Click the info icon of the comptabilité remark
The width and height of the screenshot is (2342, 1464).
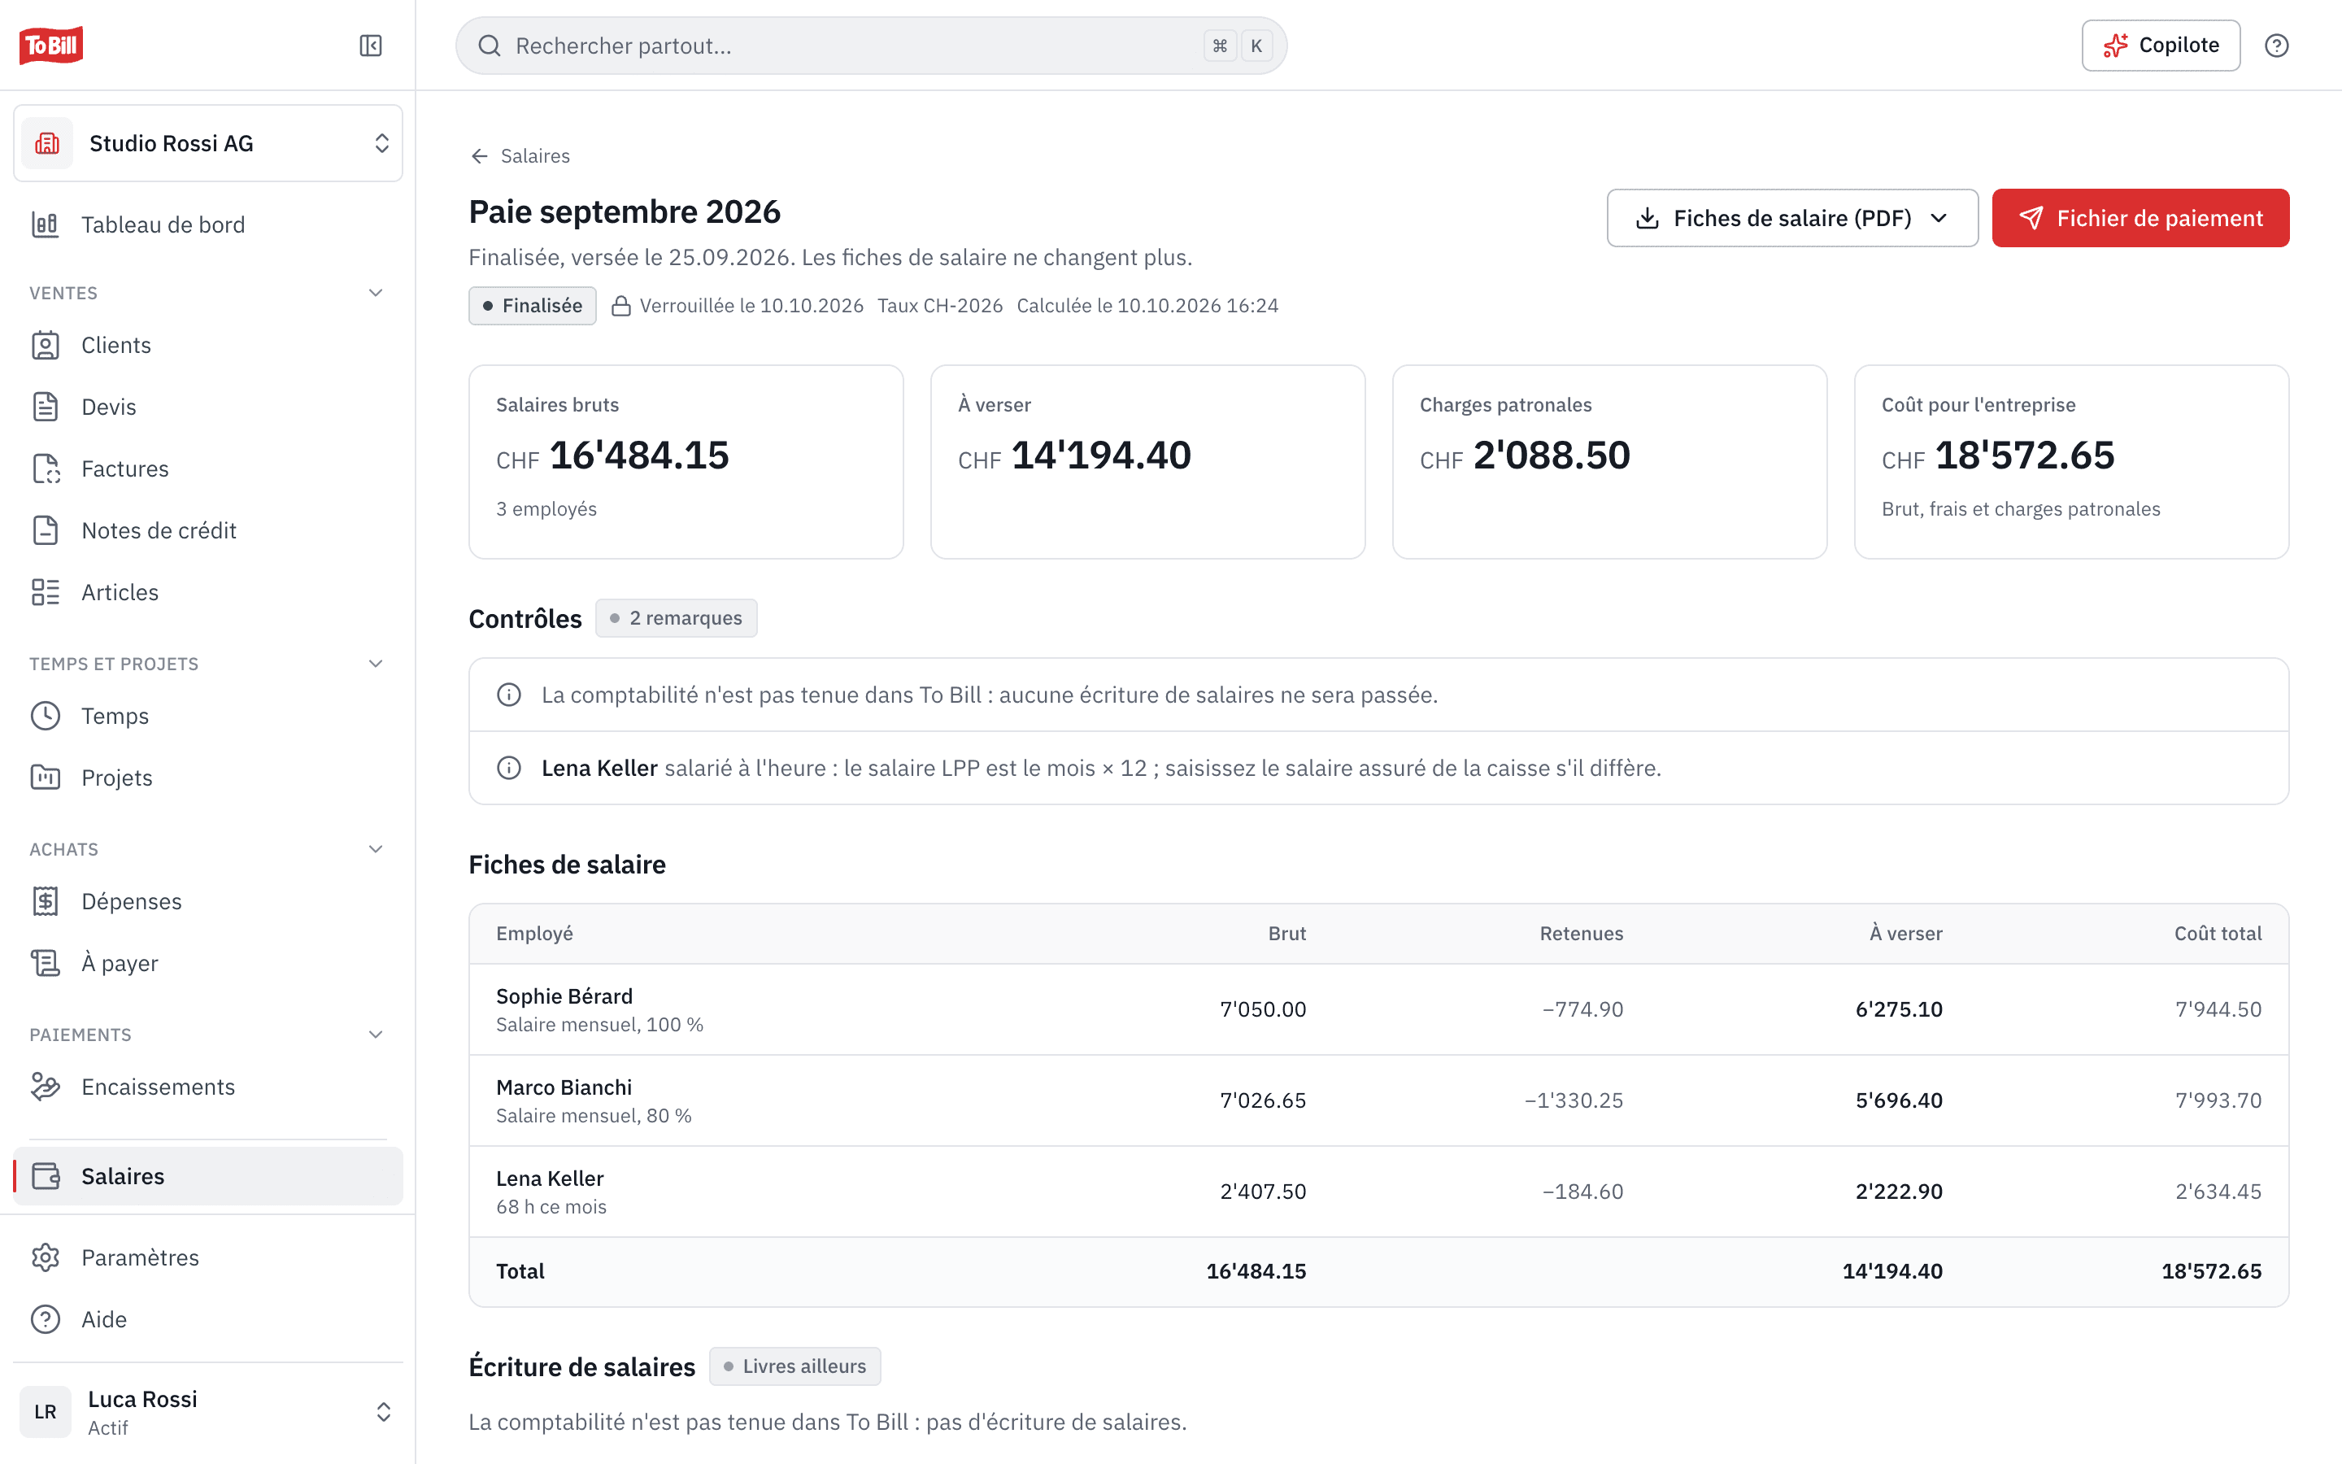509,695
